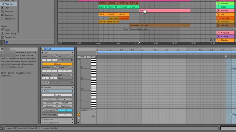Click the string 9 clip color swatch

point(42,49)
